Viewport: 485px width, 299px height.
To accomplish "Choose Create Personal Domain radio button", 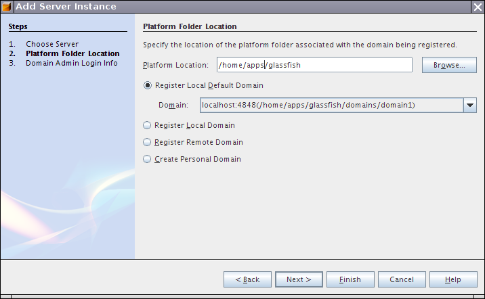I will click(148, 159).
